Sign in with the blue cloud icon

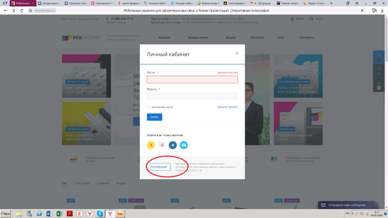[184, 145]
